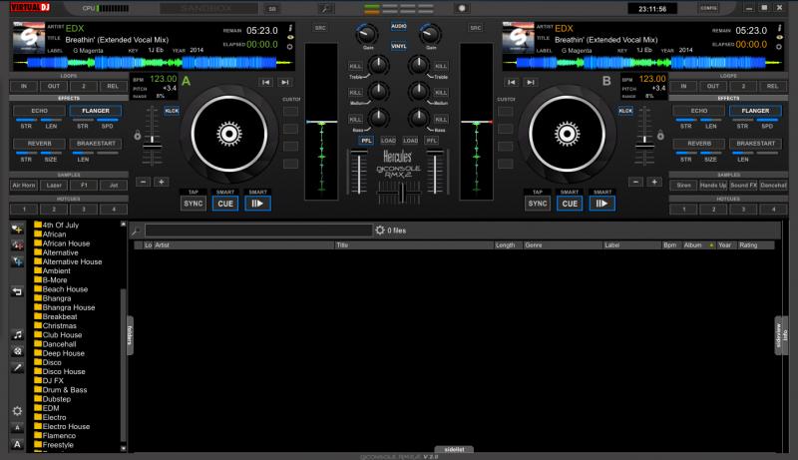
Task: Click the wrench tool icon in top bar
Action: tap(325, 9)
